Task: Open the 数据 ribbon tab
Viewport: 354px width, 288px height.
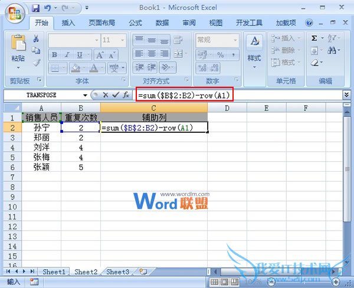Action: click(162, 22)
